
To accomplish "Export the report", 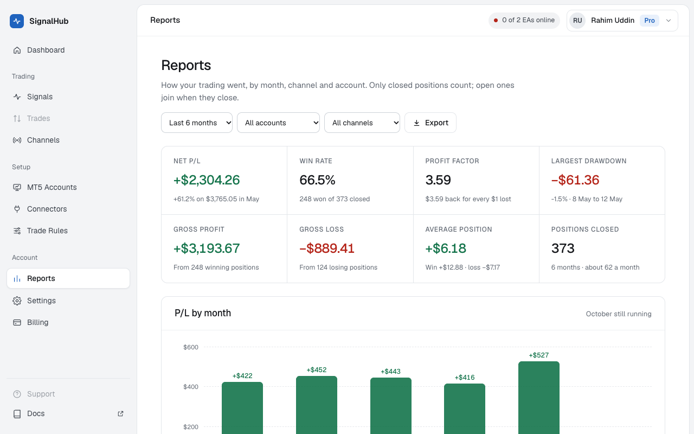I will tap(430, 123).
